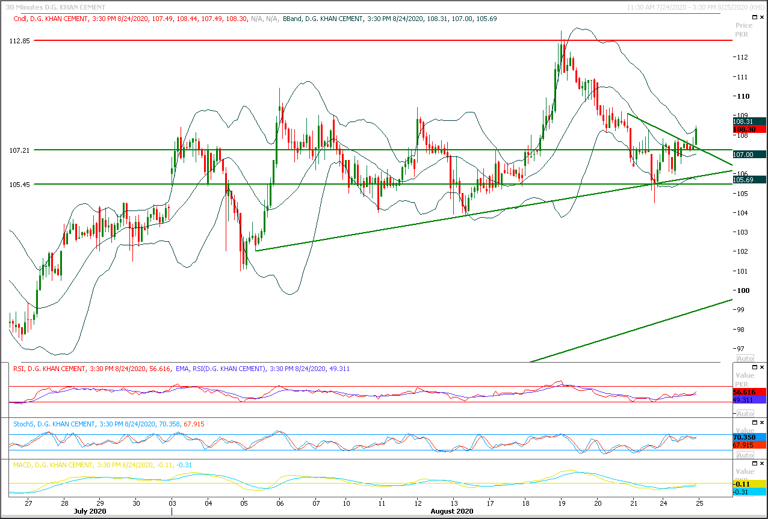Screen dimensions: 768x519
Task: Click the 112.85 level label
Action: coord(20,40)
